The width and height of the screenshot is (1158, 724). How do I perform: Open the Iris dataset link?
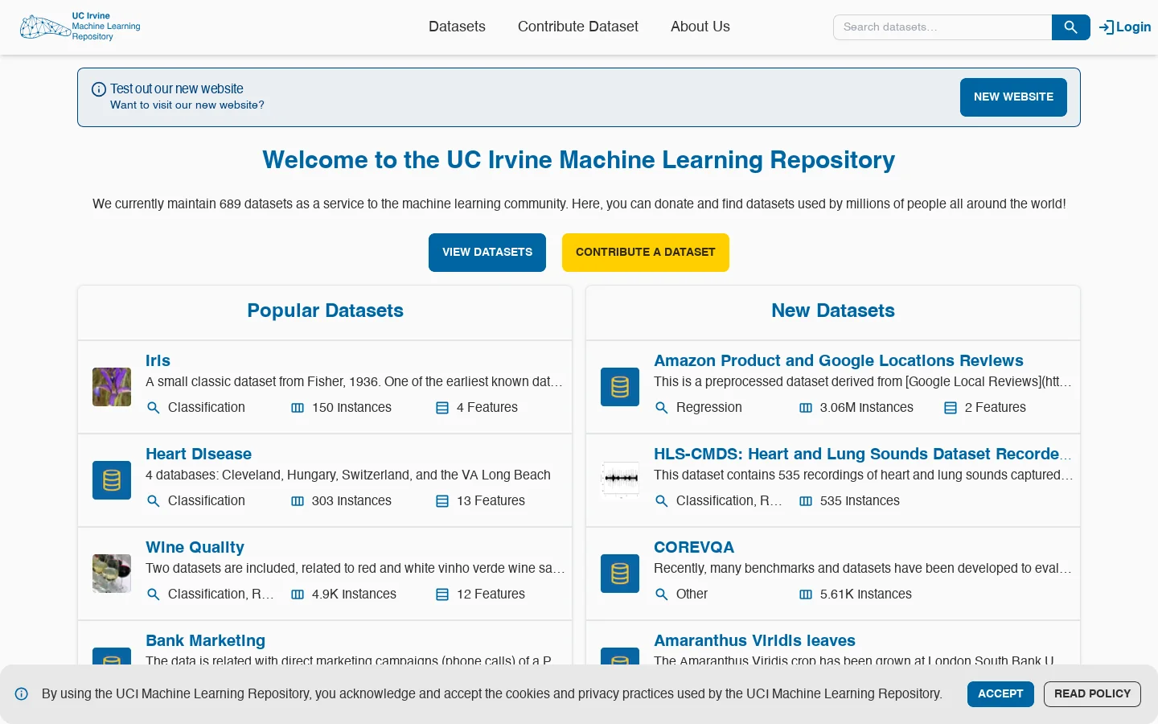(x=158, y=360)
